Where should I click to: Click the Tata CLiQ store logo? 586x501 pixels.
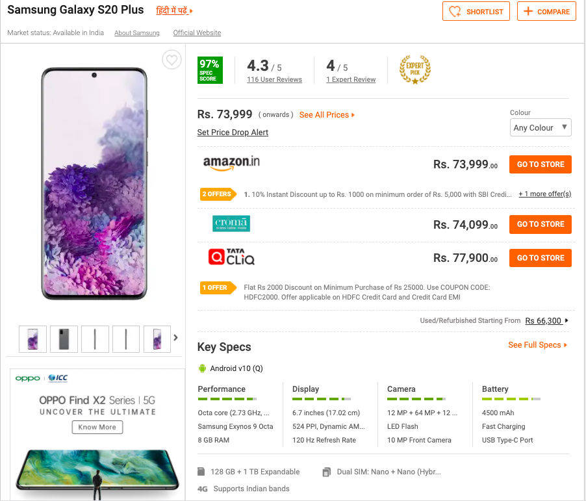231,257
